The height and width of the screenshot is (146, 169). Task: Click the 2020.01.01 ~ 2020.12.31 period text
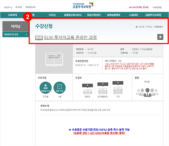tap(87, 65)
